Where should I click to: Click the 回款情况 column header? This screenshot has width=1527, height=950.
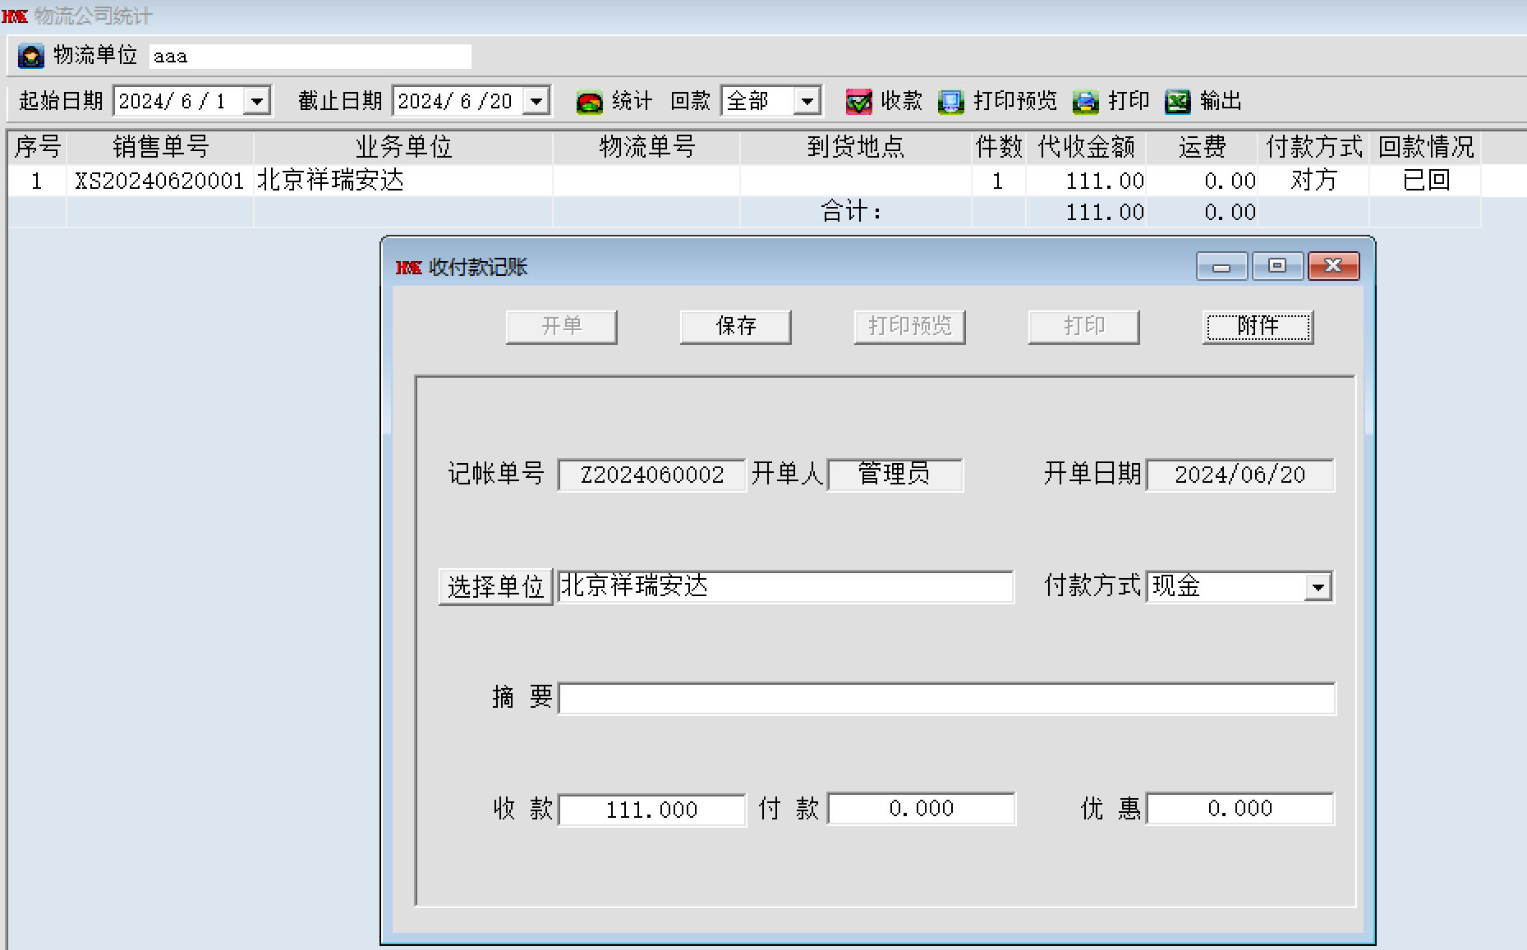pos(1425,147)
